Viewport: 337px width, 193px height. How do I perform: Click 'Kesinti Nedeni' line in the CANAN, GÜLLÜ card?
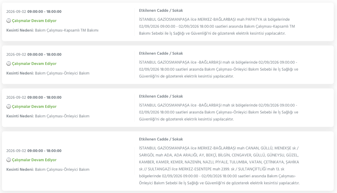(48, 169)
